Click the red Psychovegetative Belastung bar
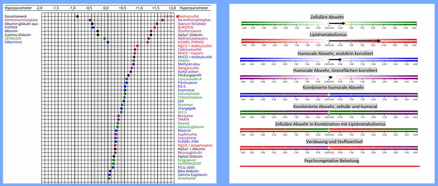This screenshot has width=438, height=186. point(330,166)
